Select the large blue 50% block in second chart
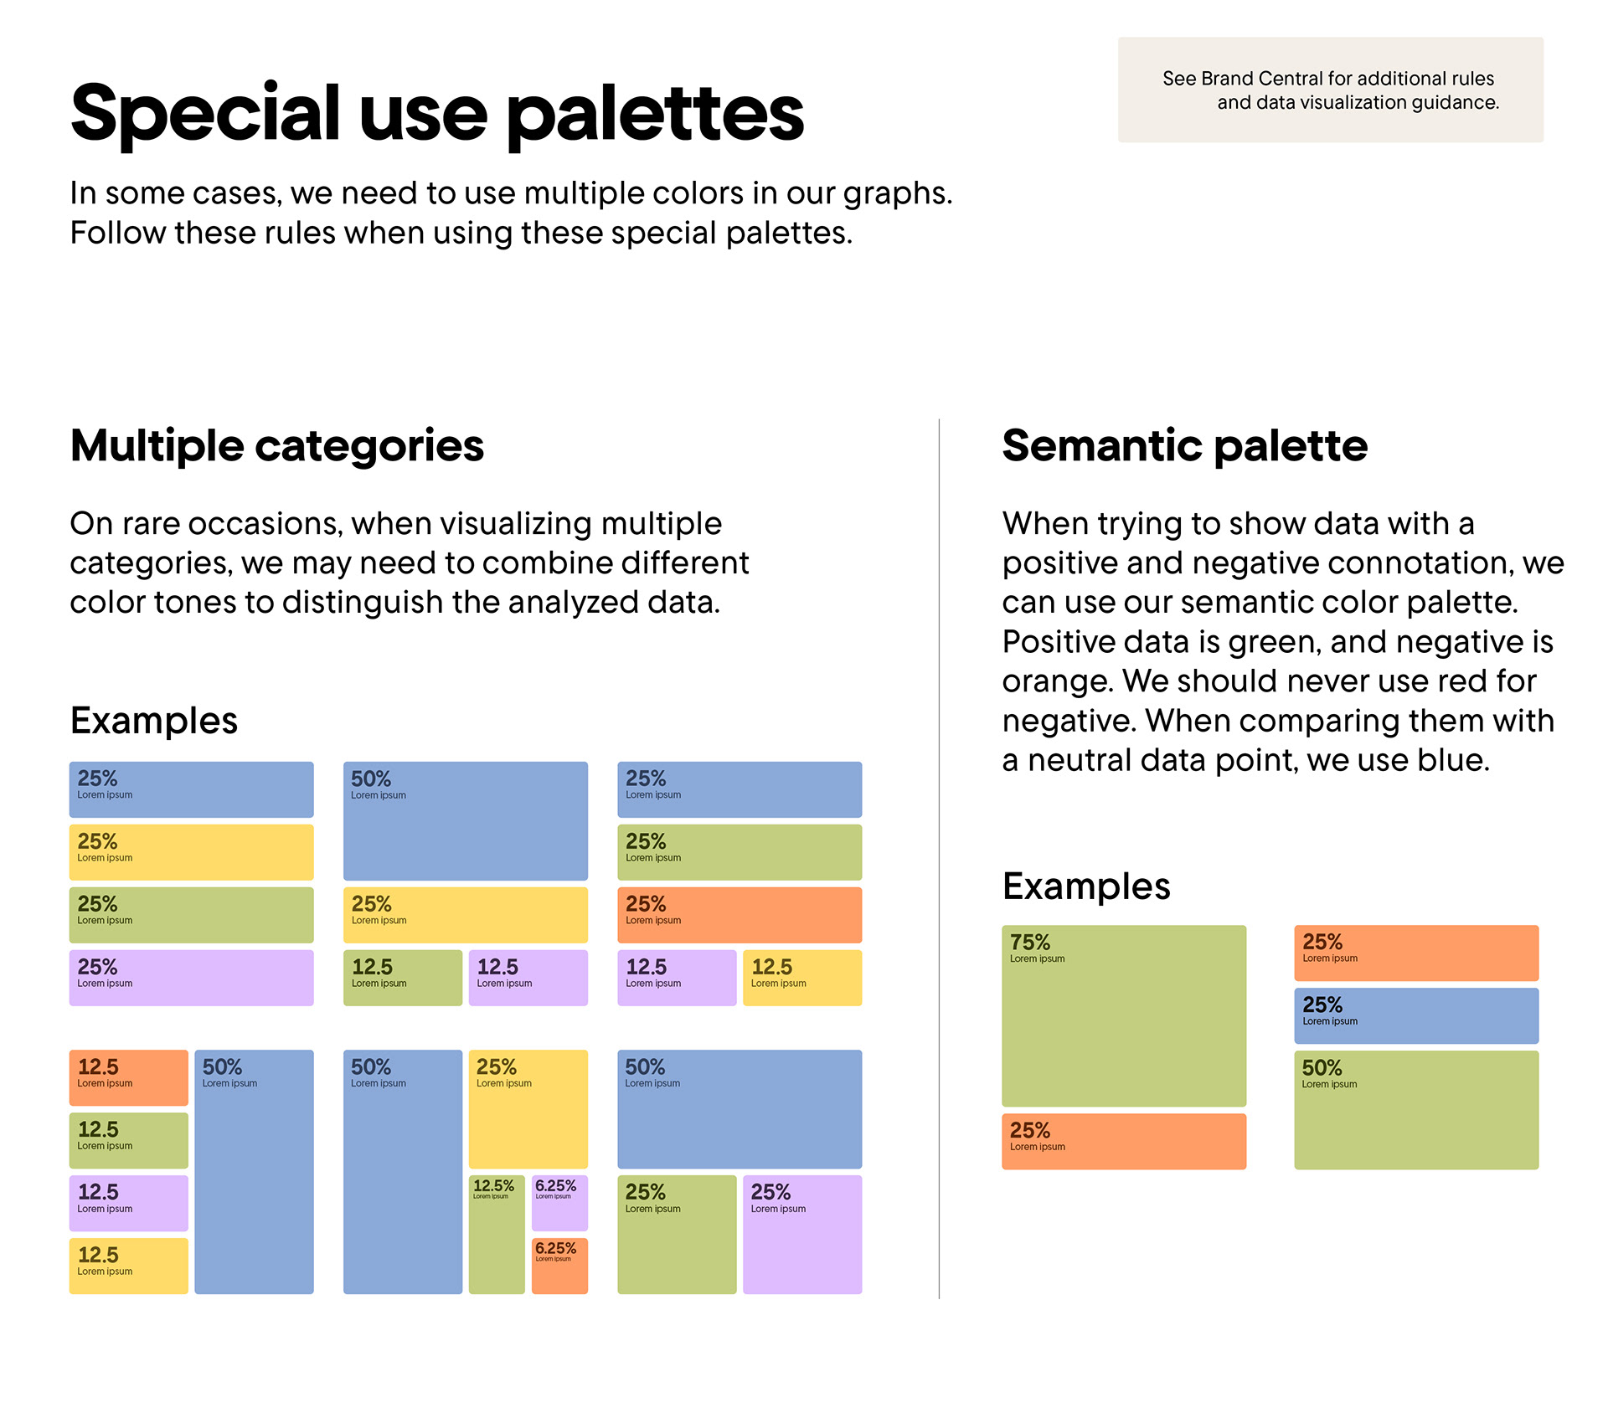This screenshot has height=1413, width=1608. tap(465, 821)
